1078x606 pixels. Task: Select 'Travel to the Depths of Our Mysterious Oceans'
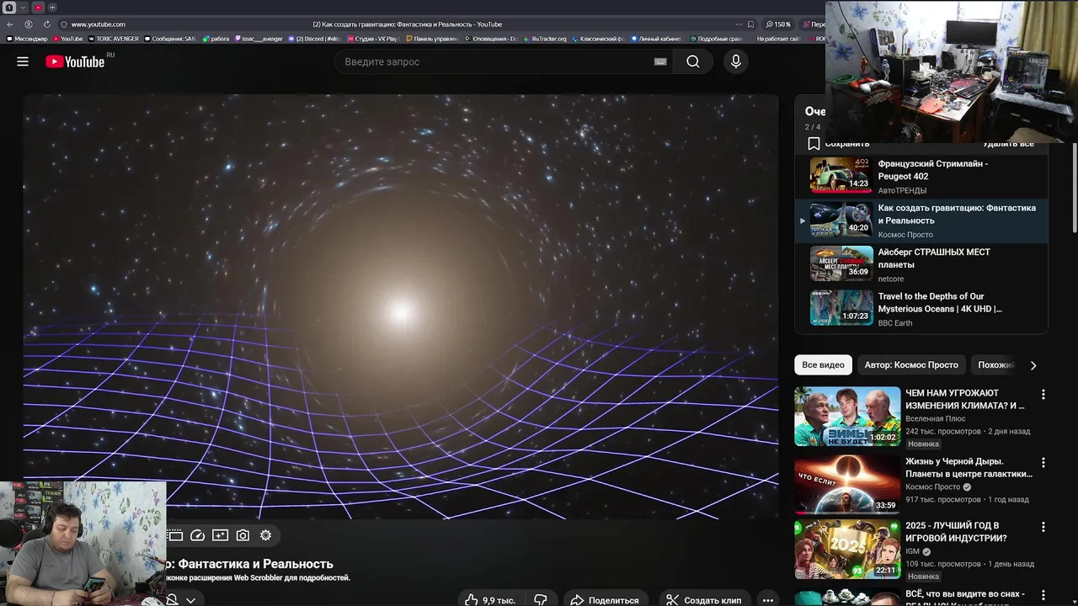[x=921, y=308]
